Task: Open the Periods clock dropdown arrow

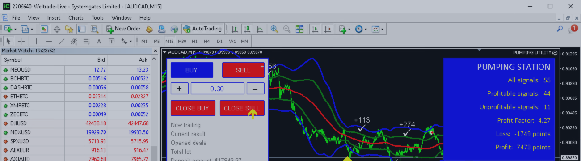Action: point(366,29)
